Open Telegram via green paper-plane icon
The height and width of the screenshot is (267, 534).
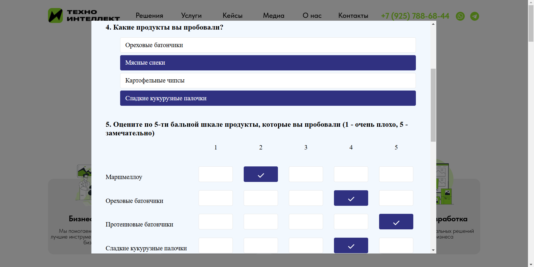pyautogui.click(x=475, y=16)
